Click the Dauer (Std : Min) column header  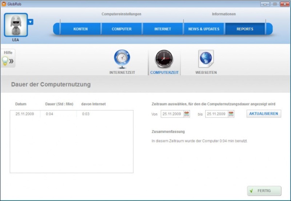coord(59,104)
